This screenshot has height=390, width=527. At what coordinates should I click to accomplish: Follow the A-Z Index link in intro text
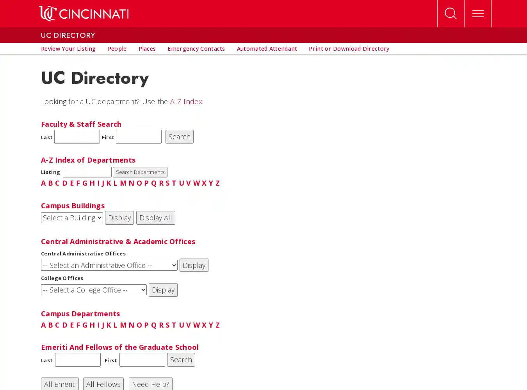coord(187,101)
